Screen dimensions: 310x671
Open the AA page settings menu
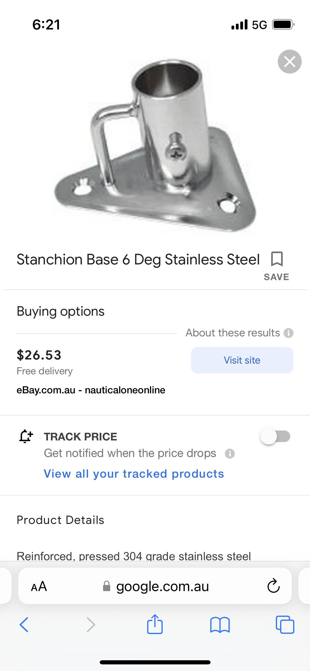[39, 586]
